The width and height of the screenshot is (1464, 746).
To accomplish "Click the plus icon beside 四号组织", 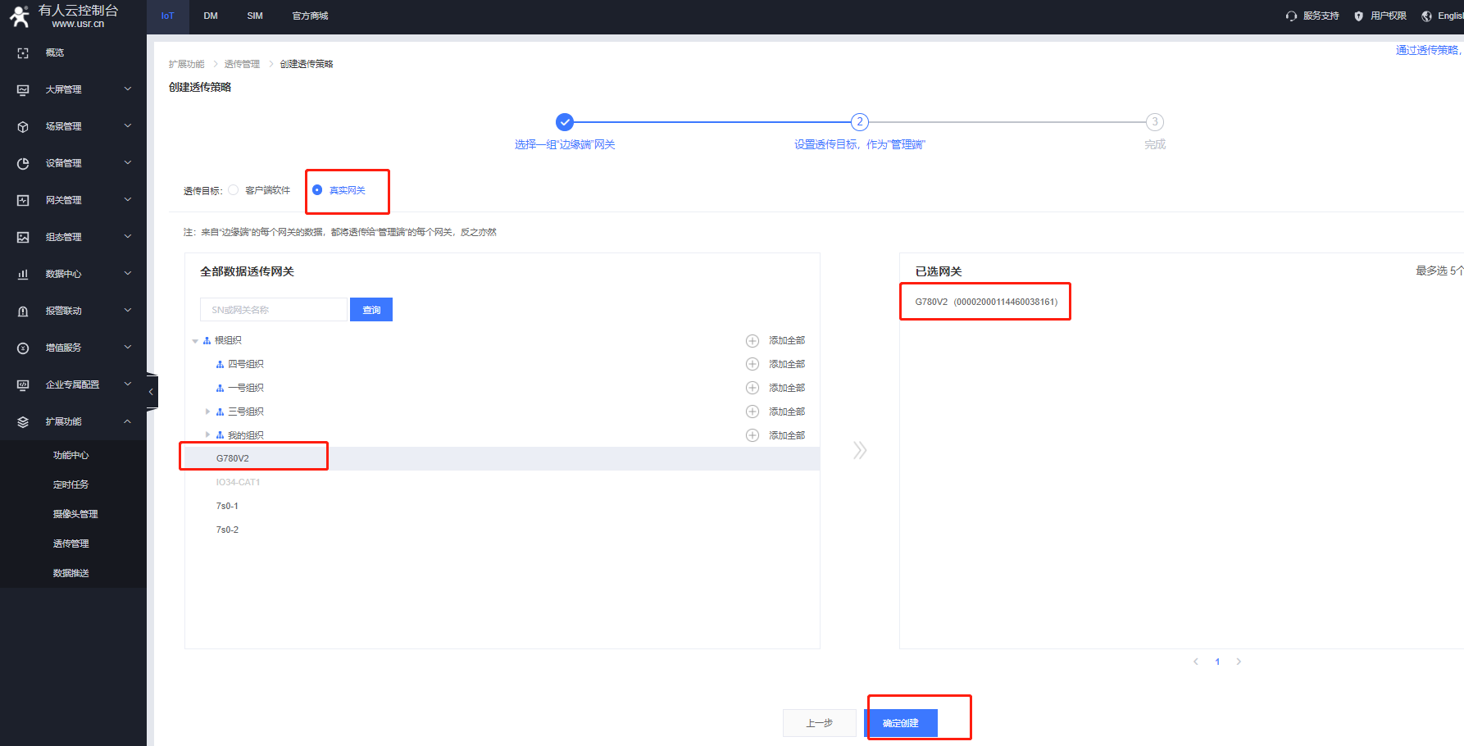I will pyautogui.click(x=752, y=364).
